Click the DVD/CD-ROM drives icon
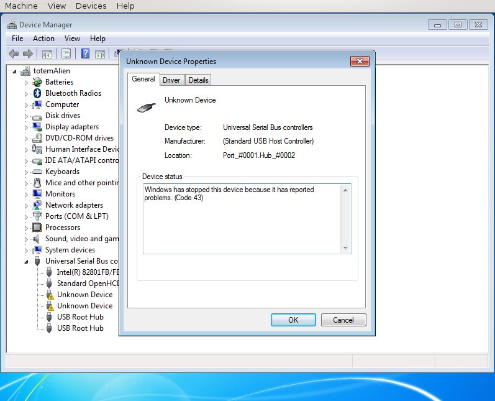Image resolution: width=495 pixels, height=401 pixels. [x=37, y=138]
